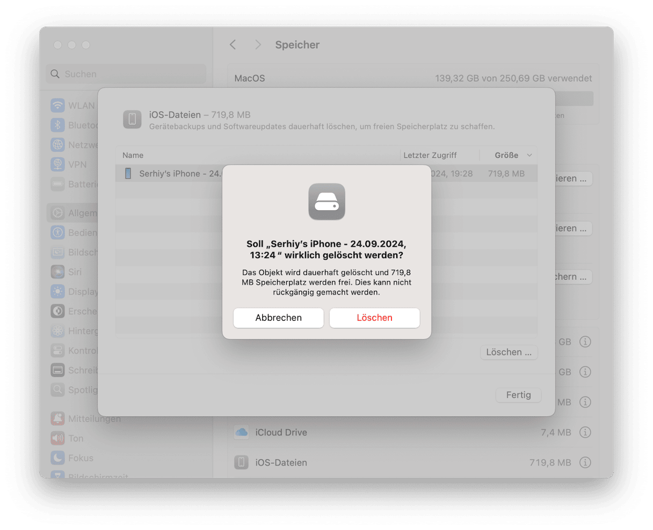Open Allgemein in the sidebar
This screenshot has height=530, width=653.
point(74,213)
